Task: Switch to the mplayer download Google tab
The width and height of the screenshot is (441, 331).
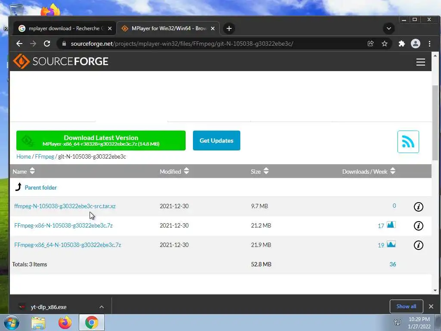Action: tap(65, 28)
